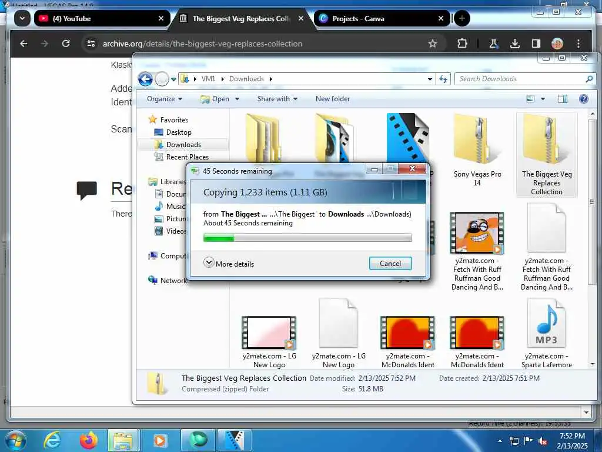This screenshot has width=602, height=452.
Task: Open Windows Explorer taskbar button
Action: [123, 440]
